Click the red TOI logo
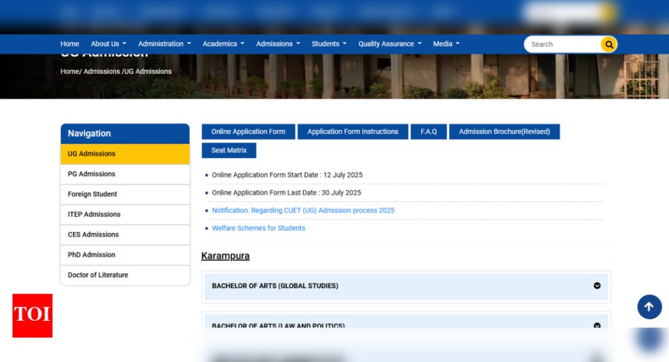 pos(33,316)
